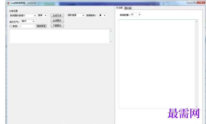Click the 下载图片 button

(x=57, y=25)
